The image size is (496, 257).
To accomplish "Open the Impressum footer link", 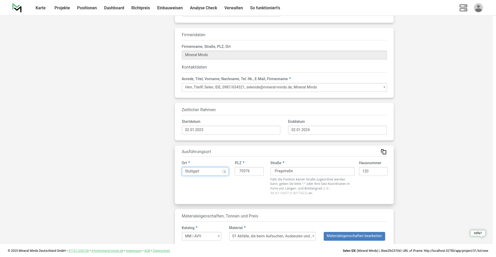I will pyautogui.click(x=134, y=251).
